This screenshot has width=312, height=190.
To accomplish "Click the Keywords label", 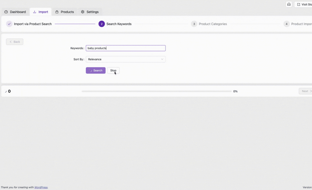I will point(77,48).
